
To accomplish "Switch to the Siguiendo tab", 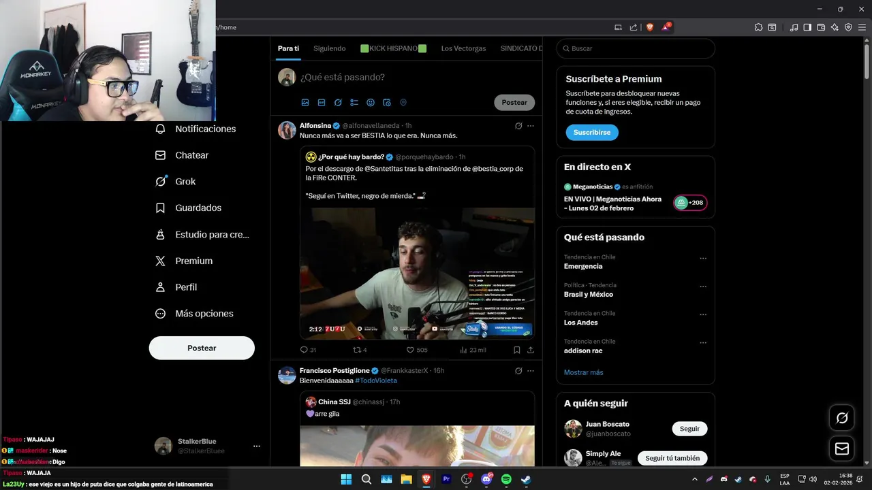I will coord(330,48).
